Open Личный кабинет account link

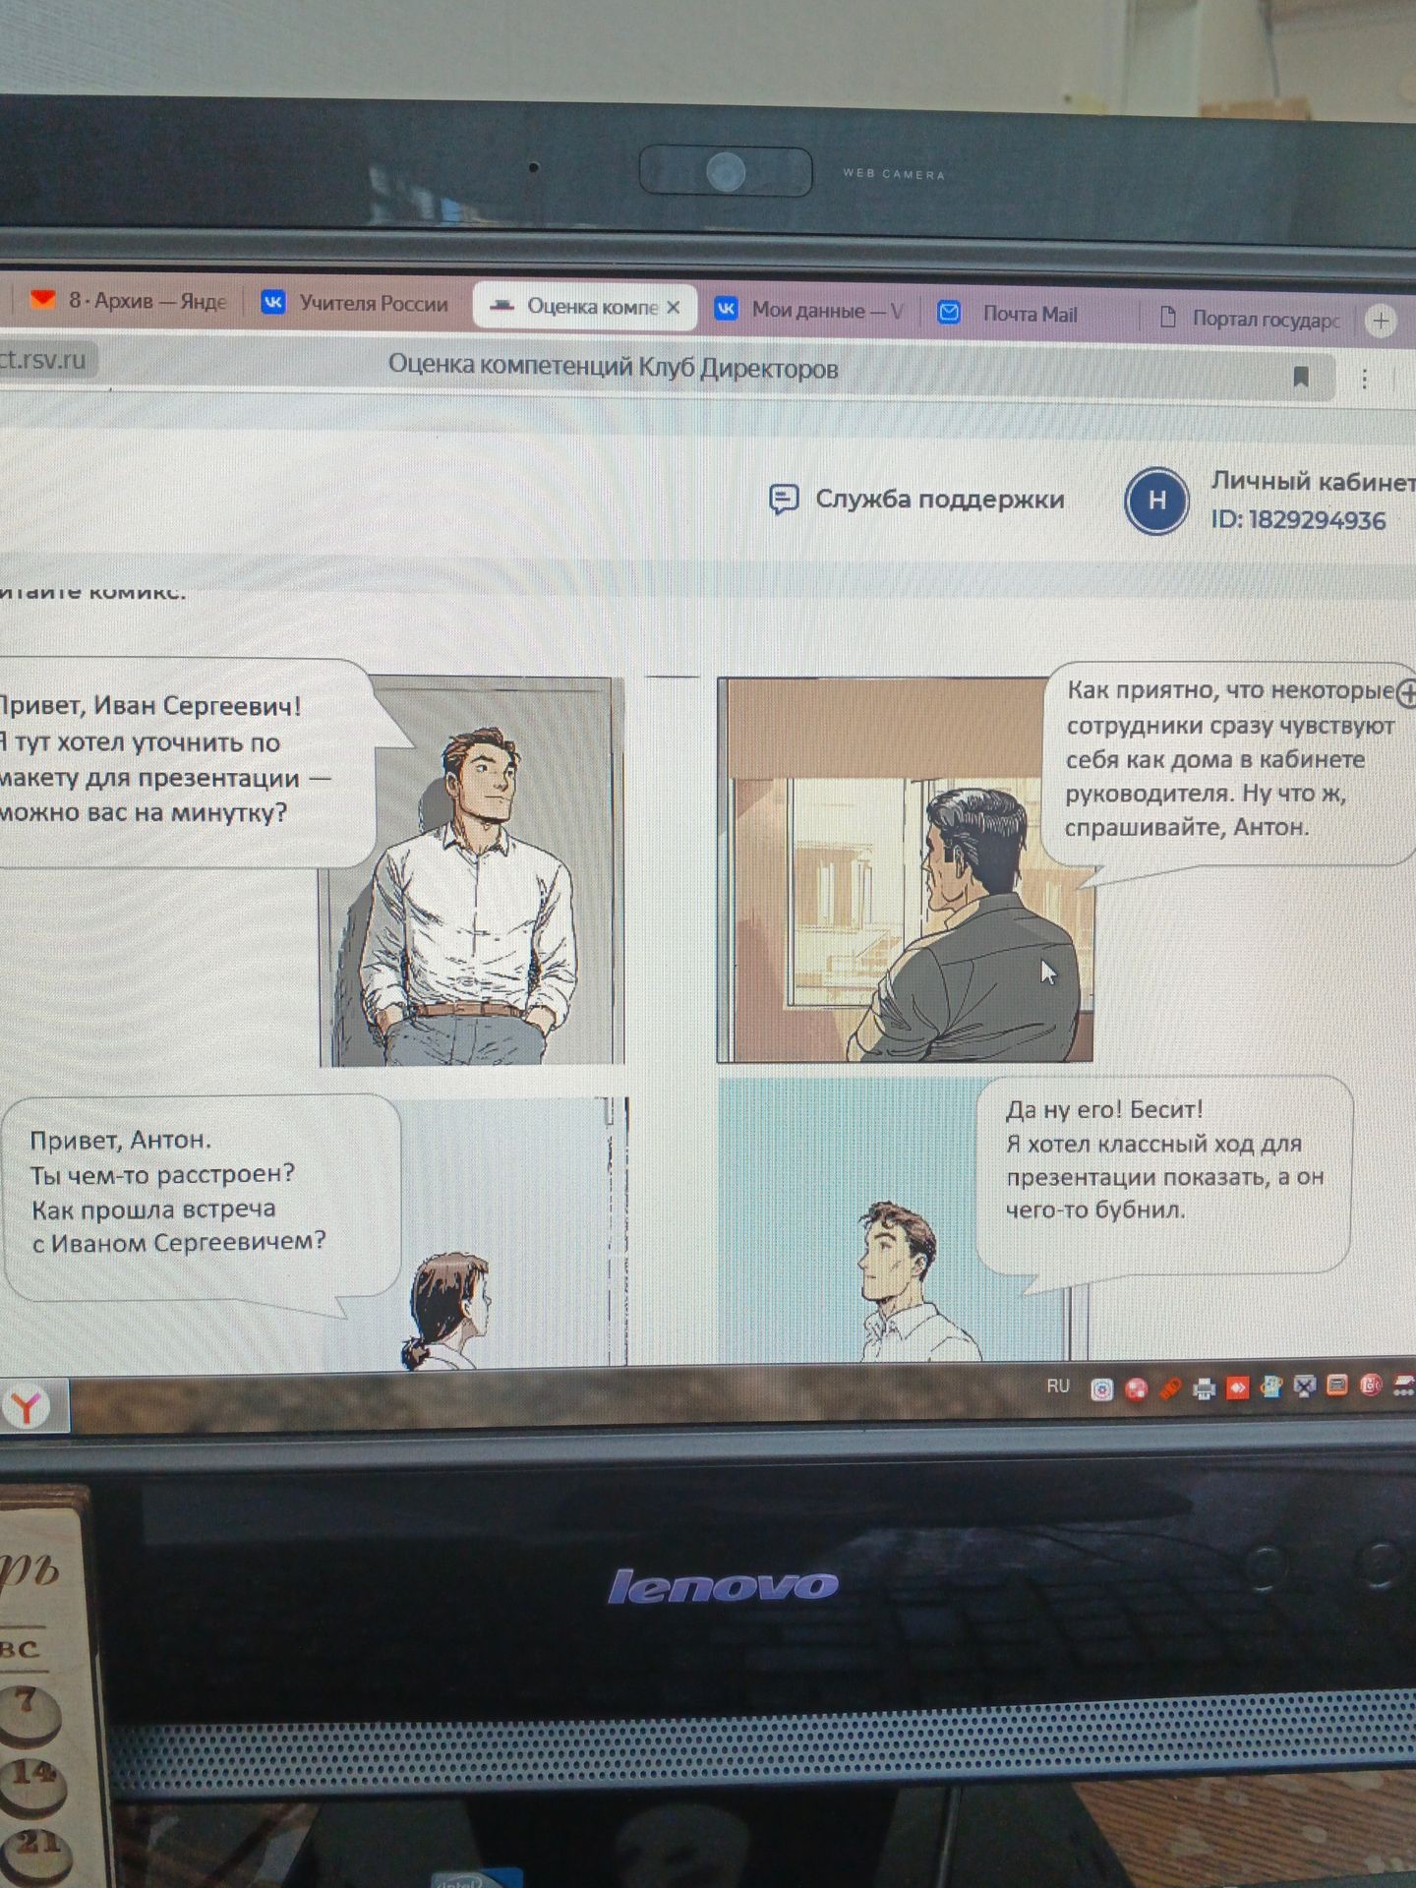[x=1313, y=481]
